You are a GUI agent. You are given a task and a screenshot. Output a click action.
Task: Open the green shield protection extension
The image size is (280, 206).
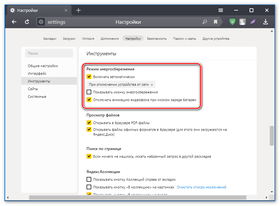point(232,22)
